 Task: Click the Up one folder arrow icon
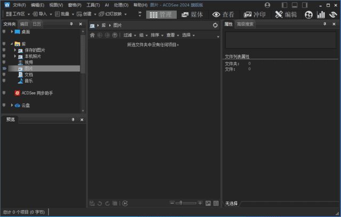point(115,35)
